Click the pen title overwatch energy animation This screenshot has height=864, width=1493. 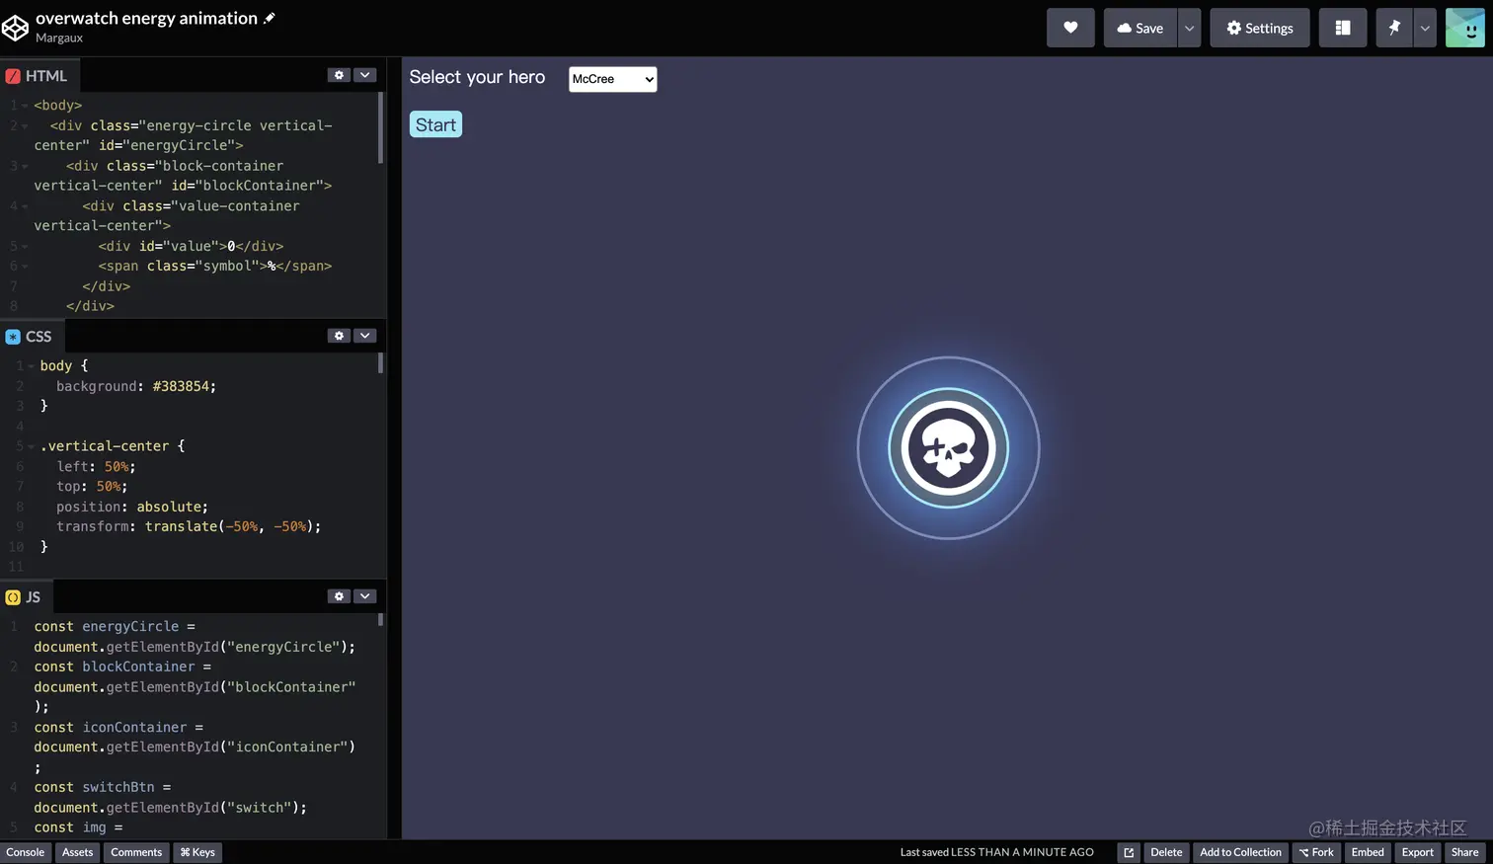click(x=146, y=18)
